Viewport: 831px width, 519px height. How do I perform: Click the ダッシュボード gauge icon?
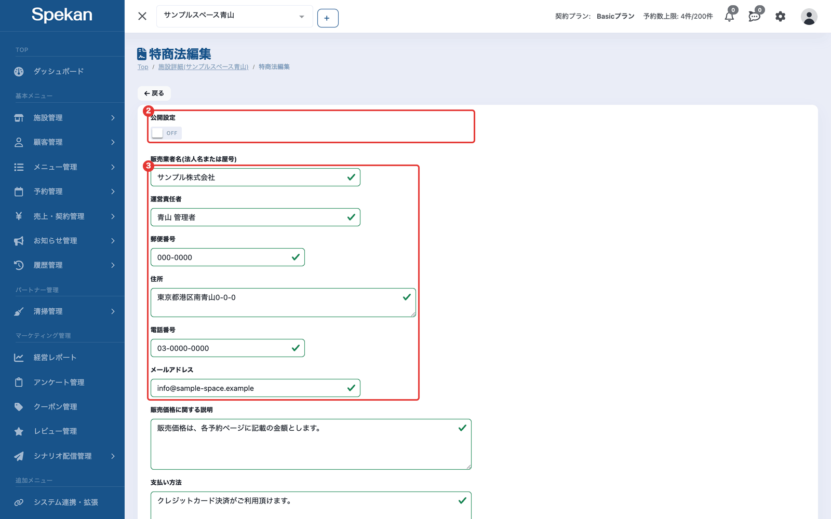pos(19,72)
